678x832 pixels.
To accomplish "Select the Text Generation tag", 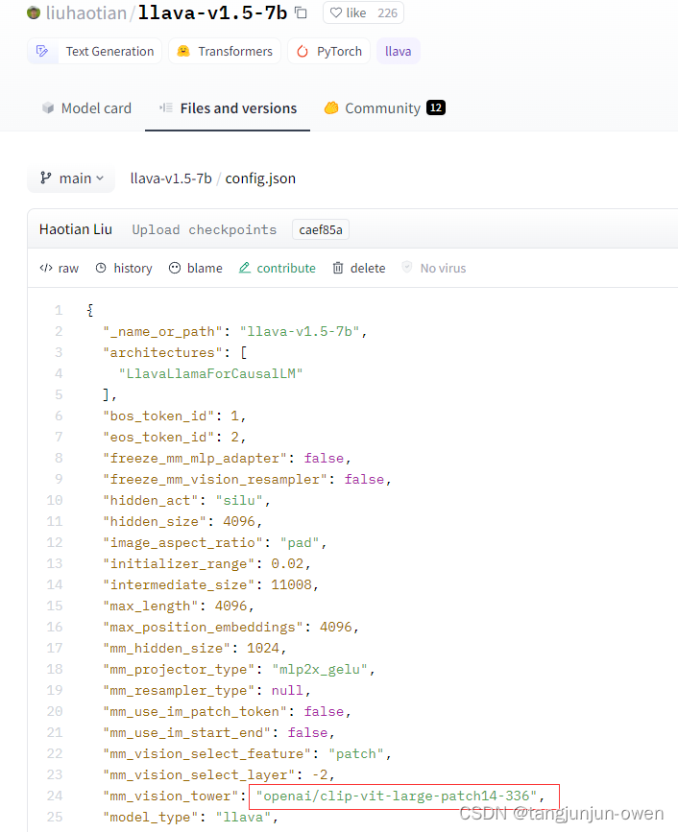I will point(94,51).
